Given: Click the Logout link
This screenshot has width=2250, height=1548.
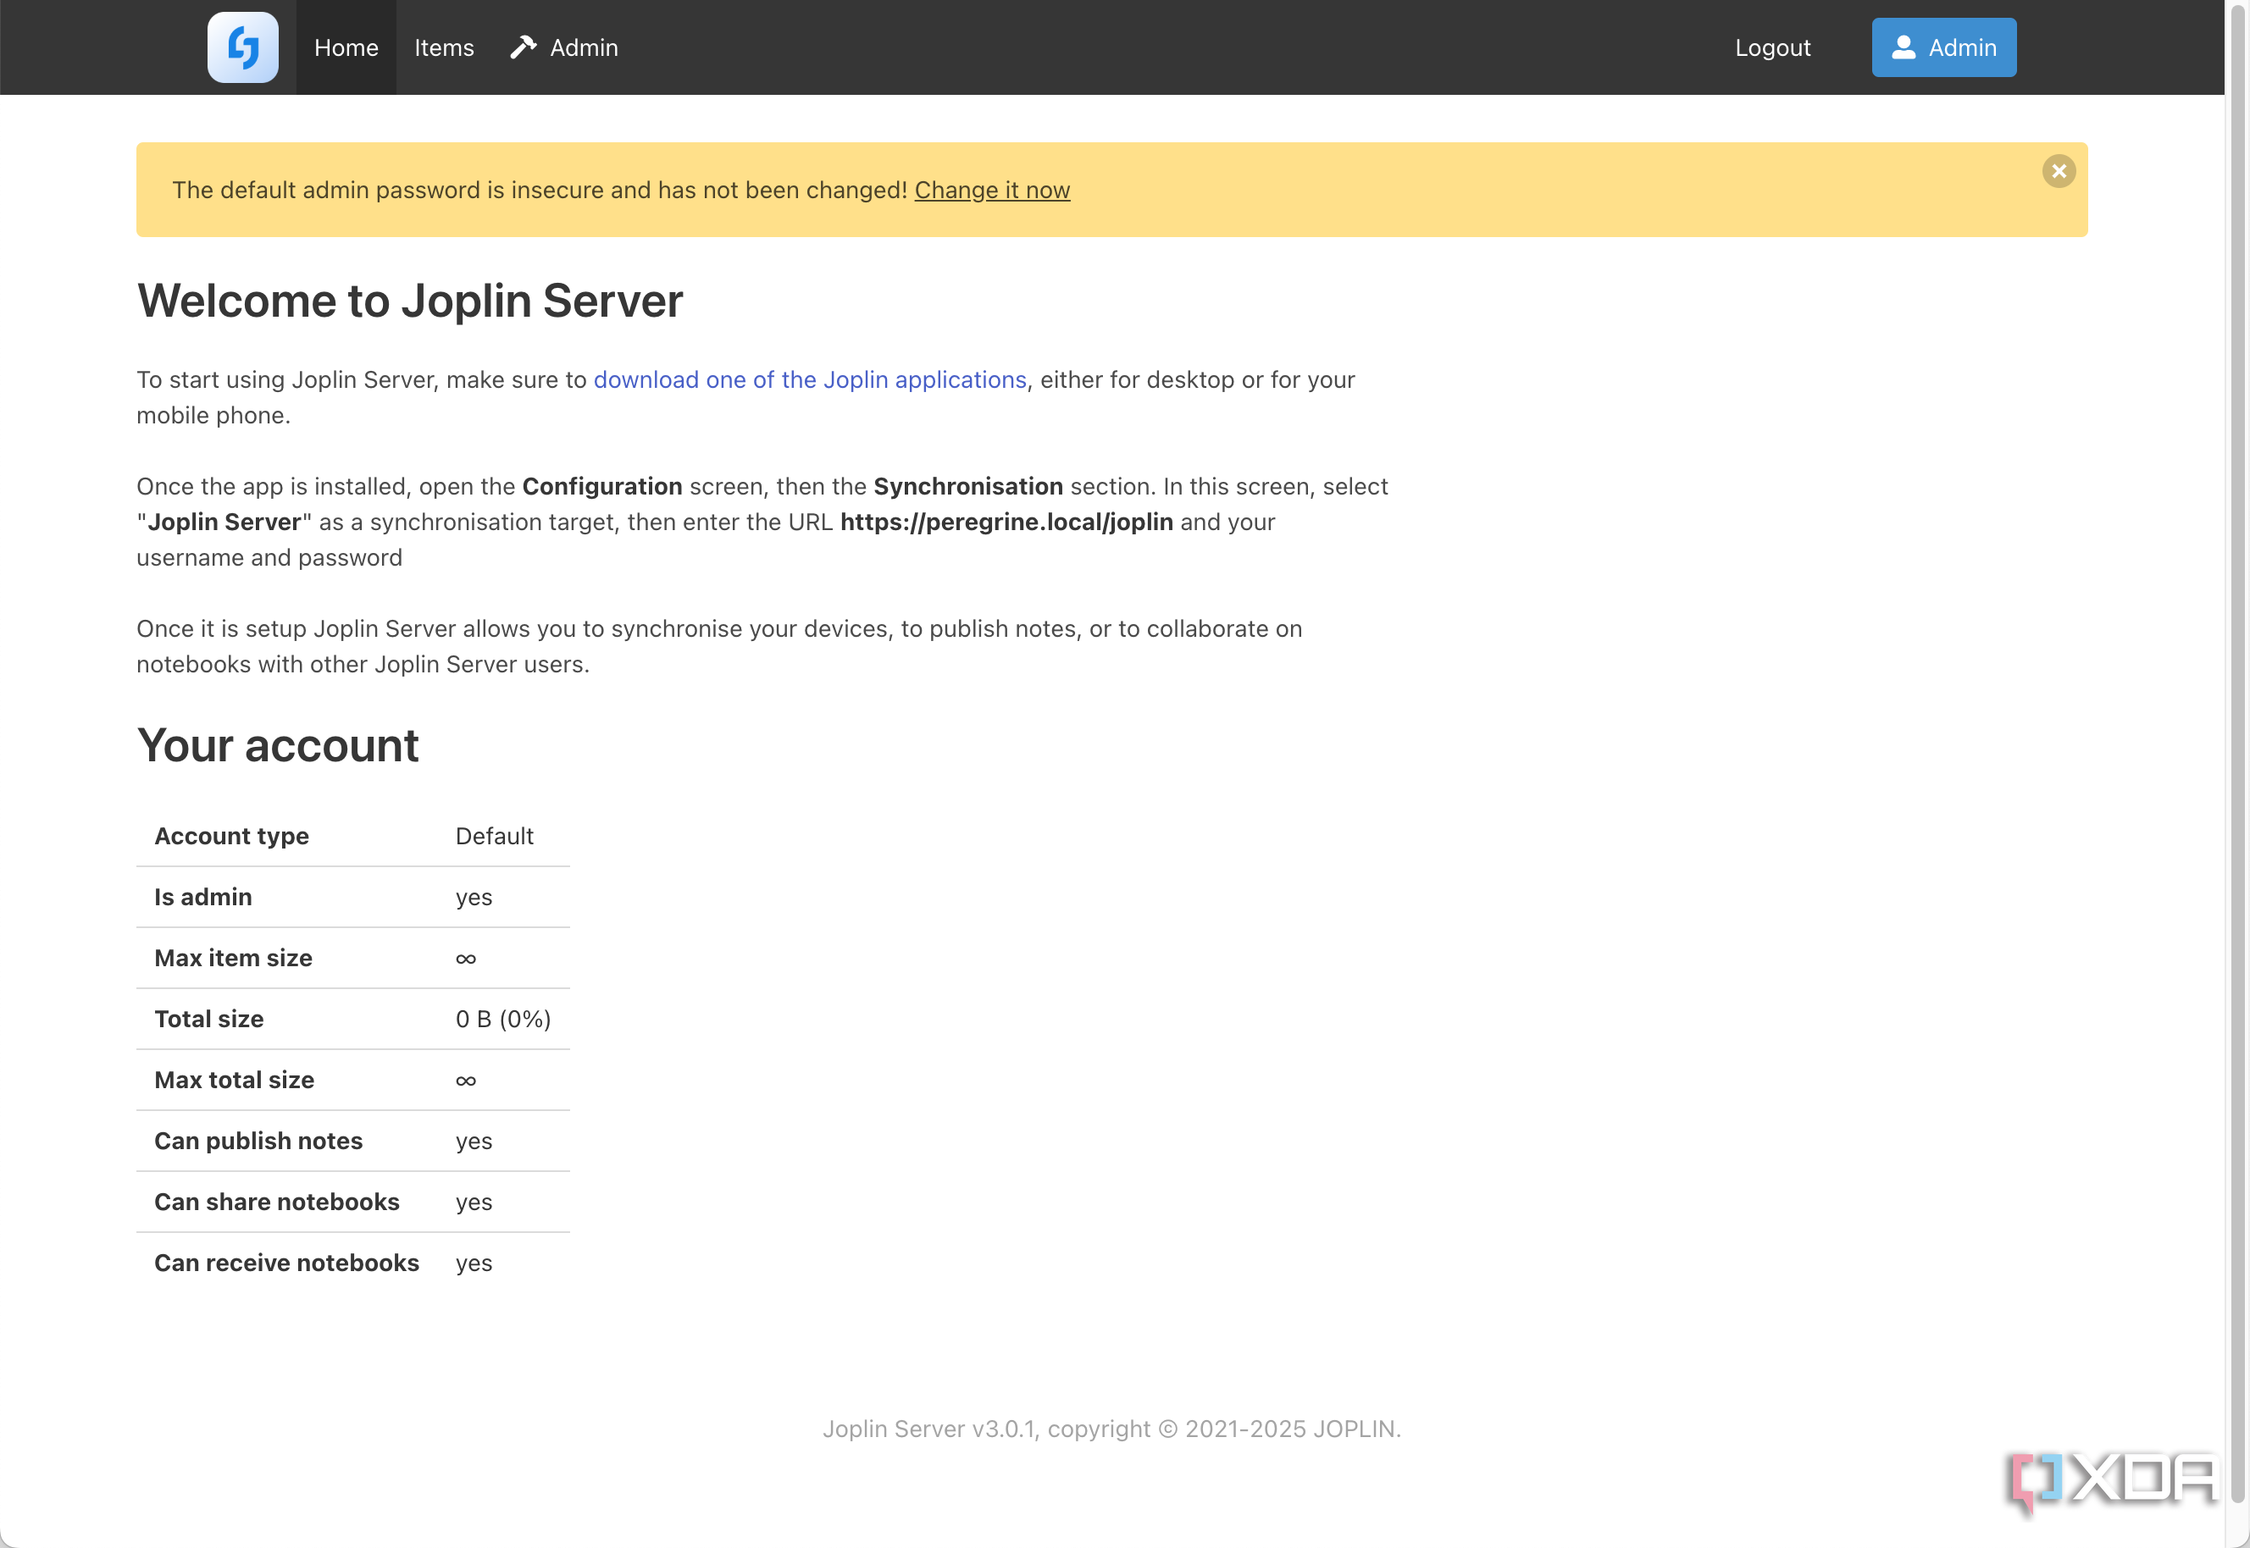Looking at the screenshot, I should pos(1771,47).
